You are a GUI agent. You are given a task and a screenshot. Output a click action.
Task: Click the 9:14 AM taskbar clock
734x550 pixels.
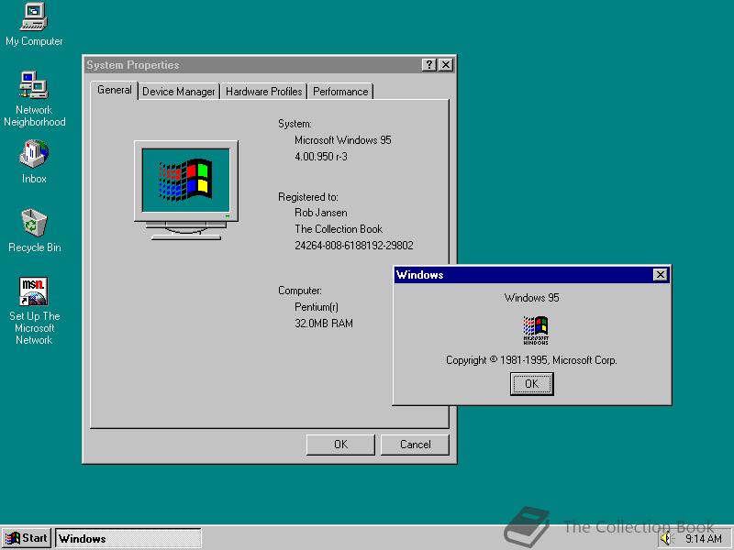[704, 539]
